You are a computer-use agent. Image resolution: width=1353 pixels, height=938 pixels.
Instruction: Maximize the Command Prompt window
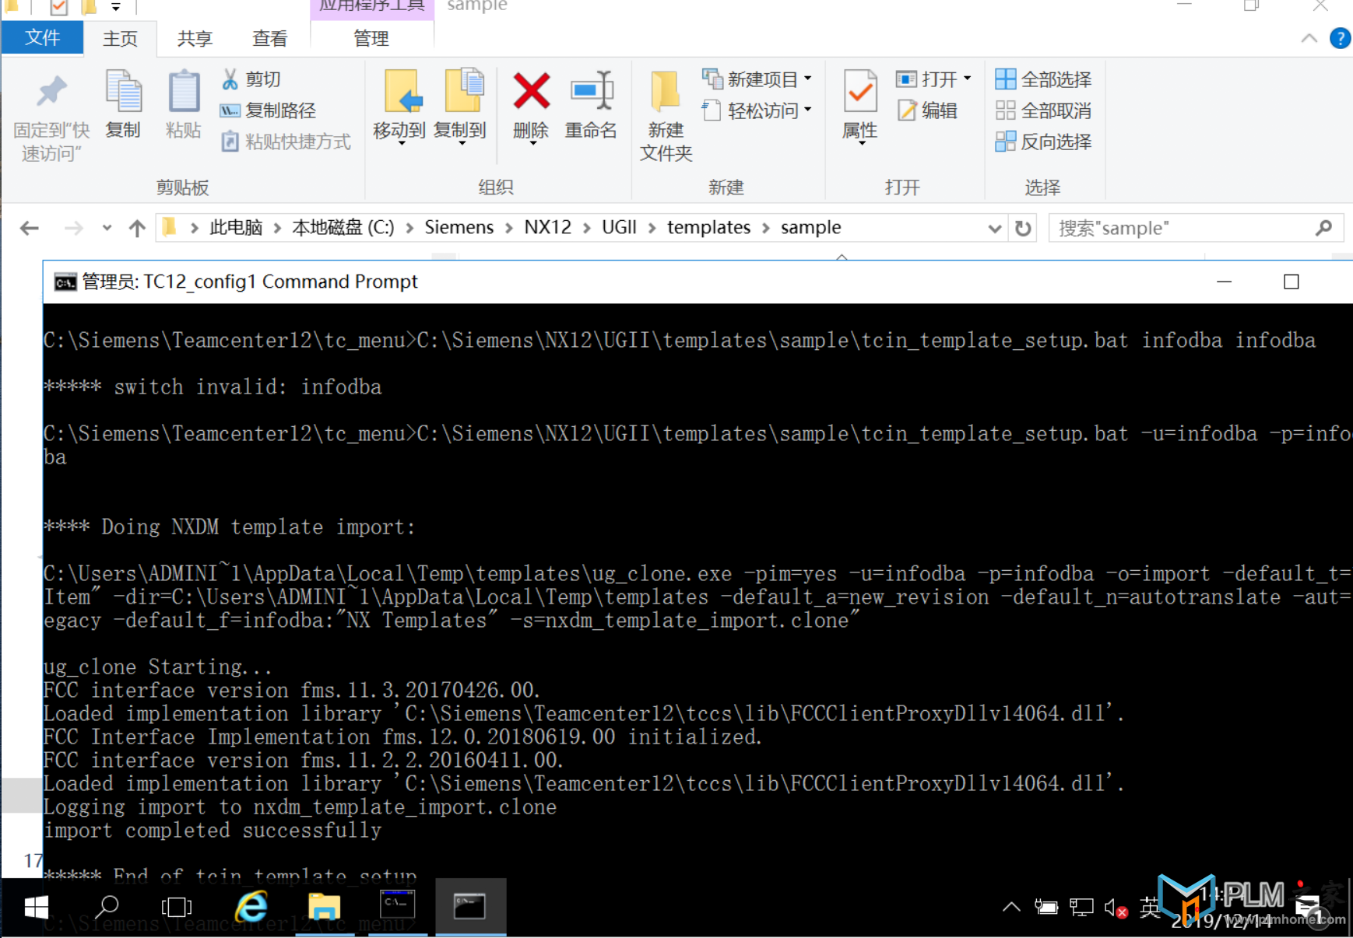(1291, 282)
